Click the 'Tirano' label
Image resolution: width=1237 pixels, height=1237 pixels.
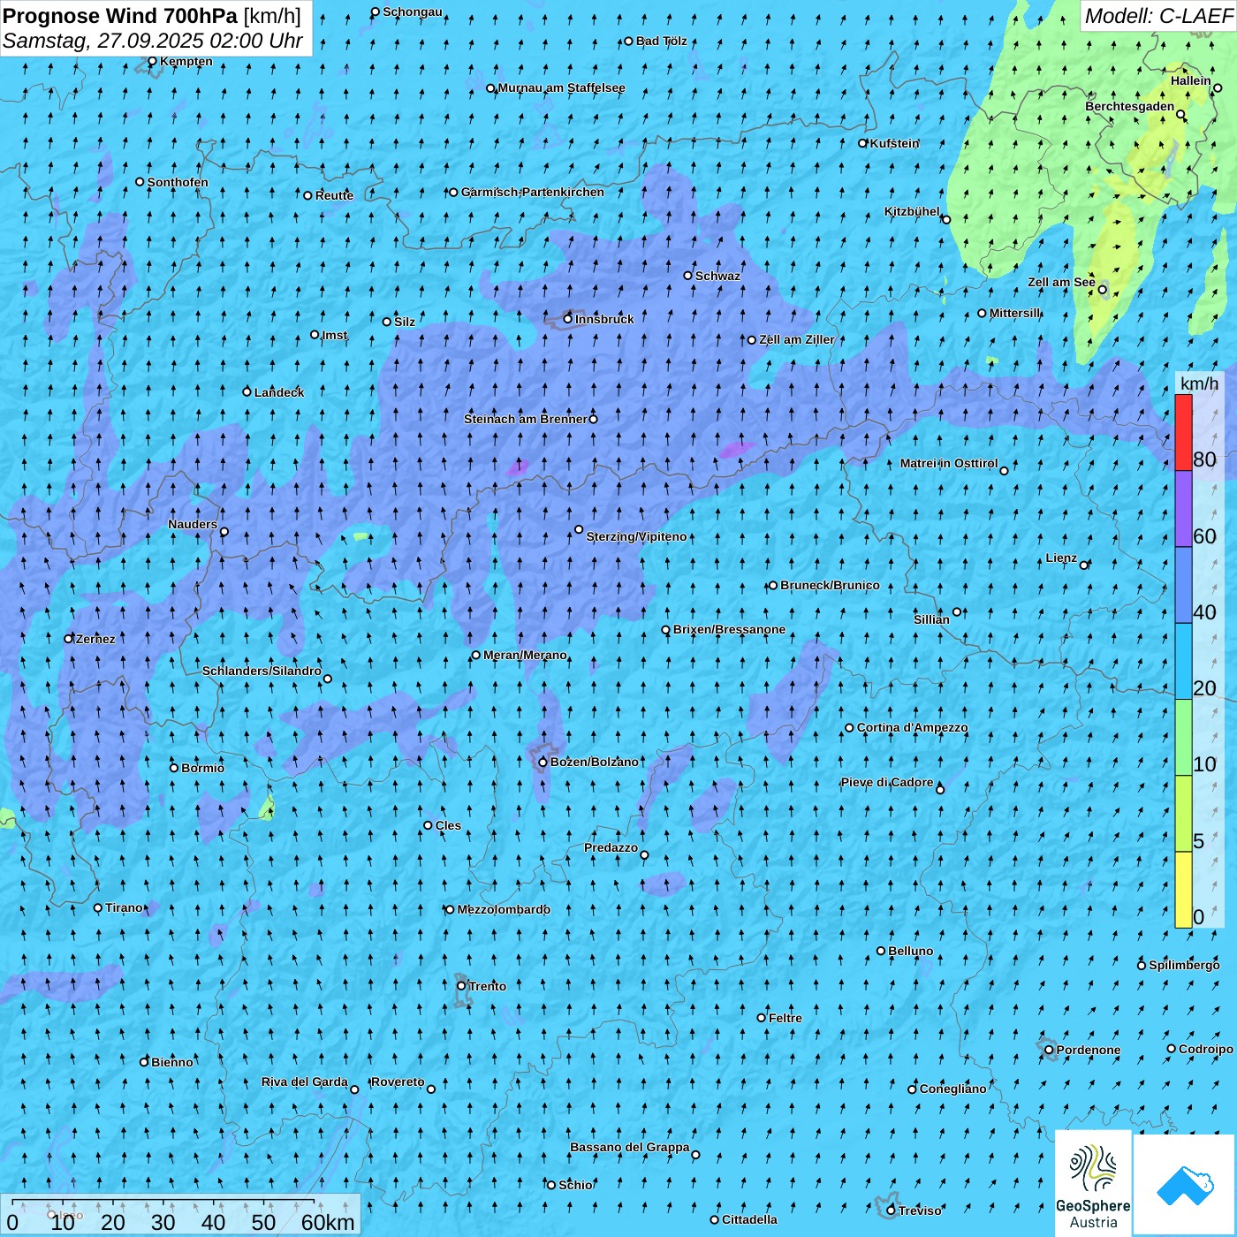[x=124, y=907]
